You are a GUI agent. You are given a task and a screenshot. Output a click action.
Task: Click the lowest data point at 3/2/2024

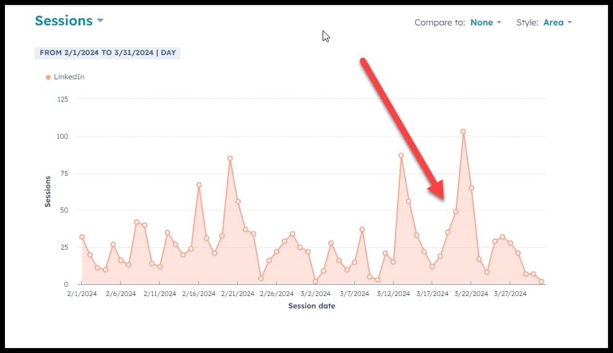click(x=315, y=281)
